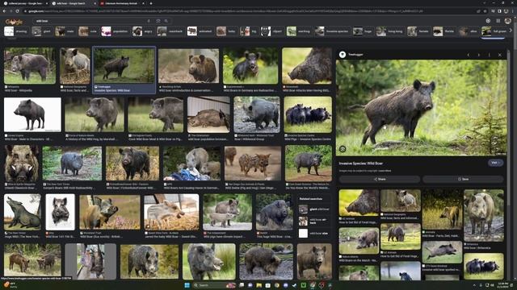Click the taskbar clock and date
Image resolution: width=517 pixels, height=290 pixels.
click(503, 285)
